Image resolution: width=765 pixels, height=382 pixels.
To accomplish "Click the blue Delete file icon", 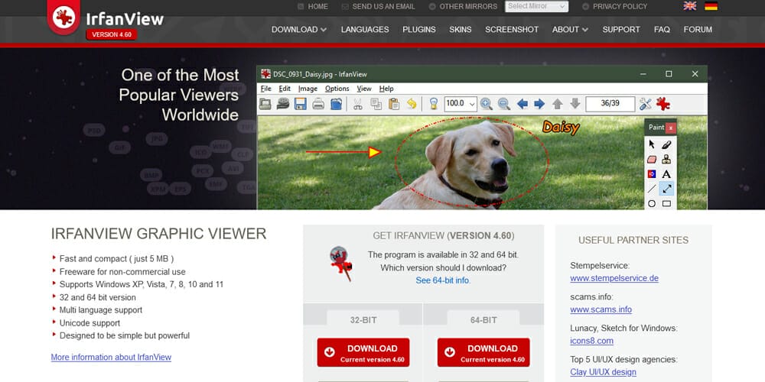I will tap(336, 104).
